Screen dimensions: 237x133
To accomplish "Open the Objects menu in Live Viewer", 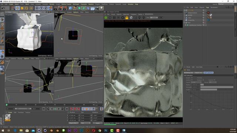I will click(119, 14).
